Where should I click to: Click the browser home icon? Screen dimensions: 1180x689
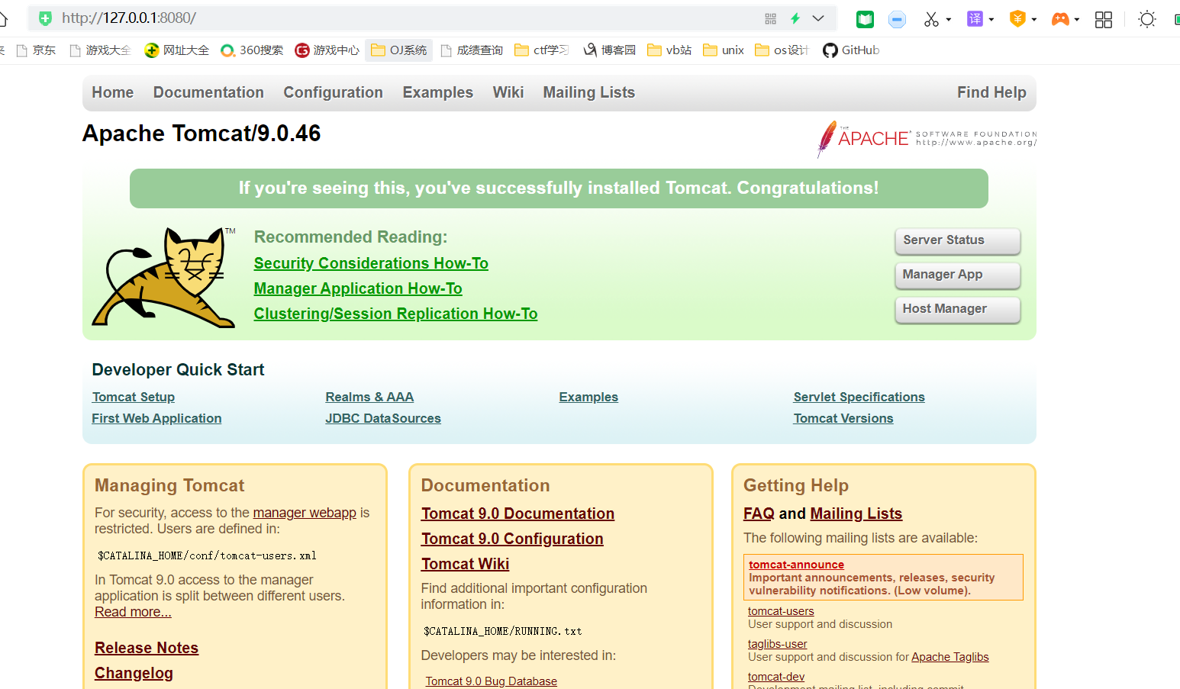pos(3,18)
